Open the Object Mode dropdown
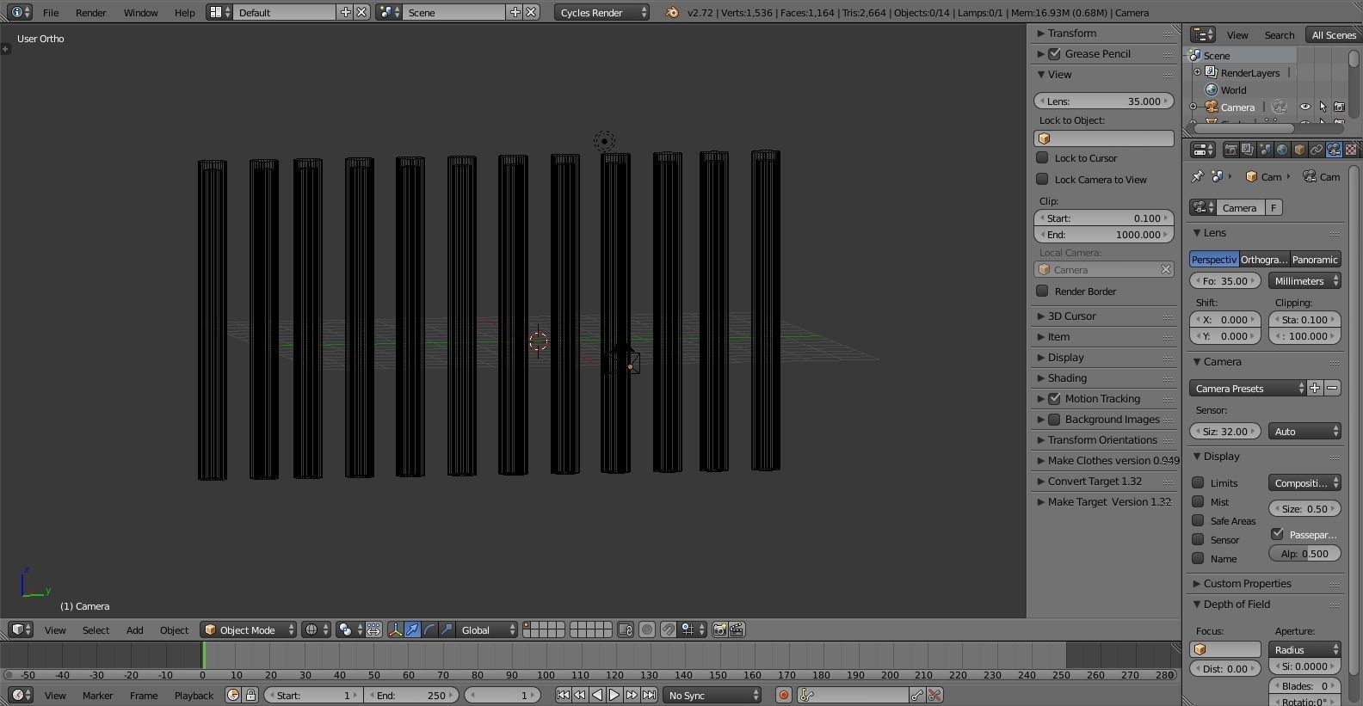This screenshot has width=1363, height=706. click(x=249, y=630)
